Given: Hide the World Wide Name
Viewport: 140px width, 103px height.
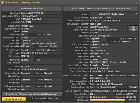Looking at the screenshot, I should coord(133,30).
